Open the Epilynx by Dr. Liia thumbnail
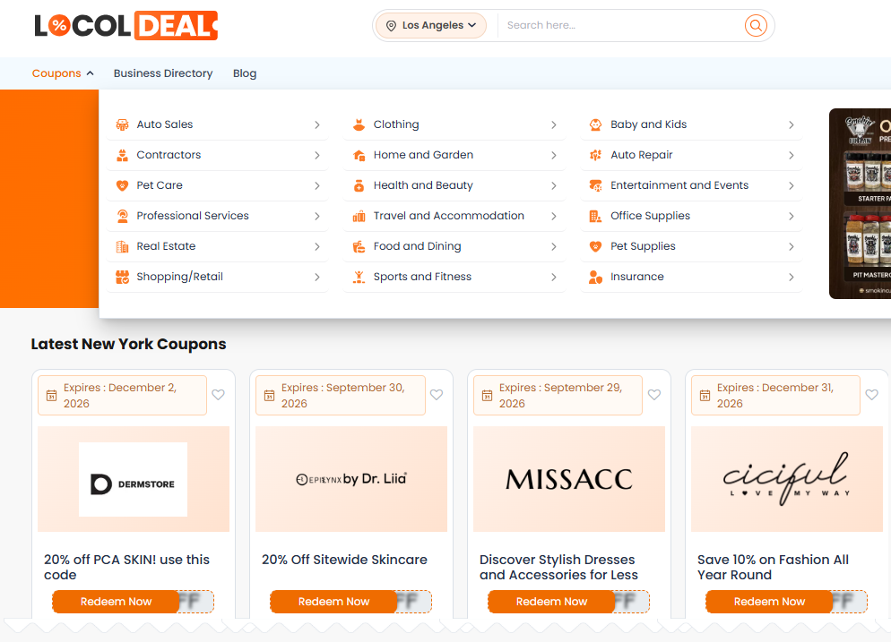Screen dimensions: 891x642 [351, 479]
